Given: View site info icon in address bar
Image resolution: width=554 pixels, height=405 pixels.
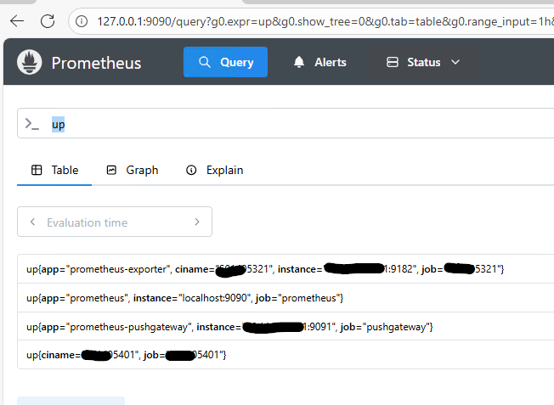Looking at the screenshot, I should [82, 21].
